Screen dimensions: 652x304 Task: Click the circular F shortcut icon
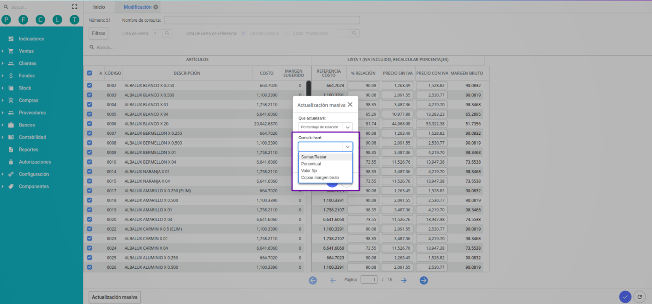point(23,19)
